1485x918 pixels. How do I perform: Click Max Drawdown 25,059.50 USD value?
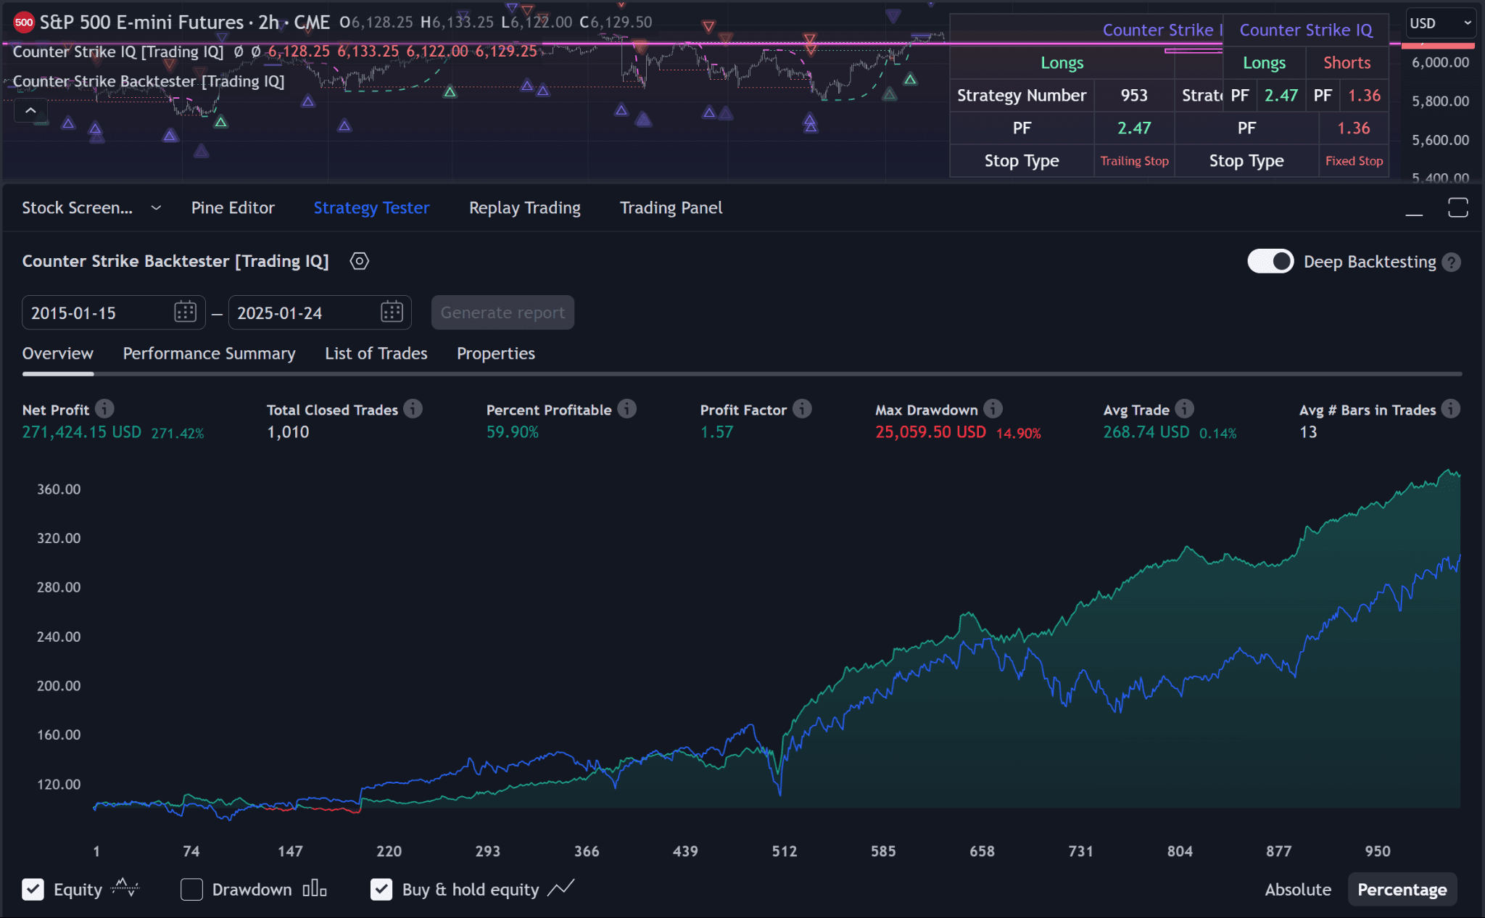click(930, 432)
